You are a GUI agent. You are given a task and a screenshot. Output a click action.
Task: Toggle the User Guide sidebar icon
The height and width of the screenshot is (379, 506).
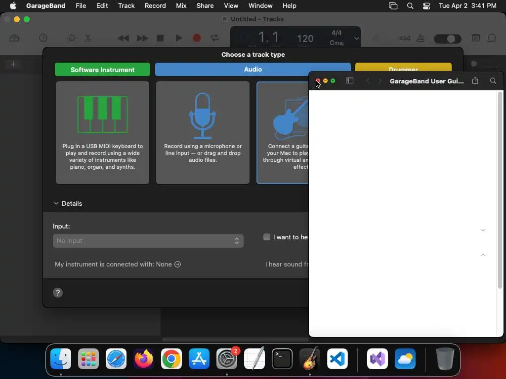pos(349,81)
